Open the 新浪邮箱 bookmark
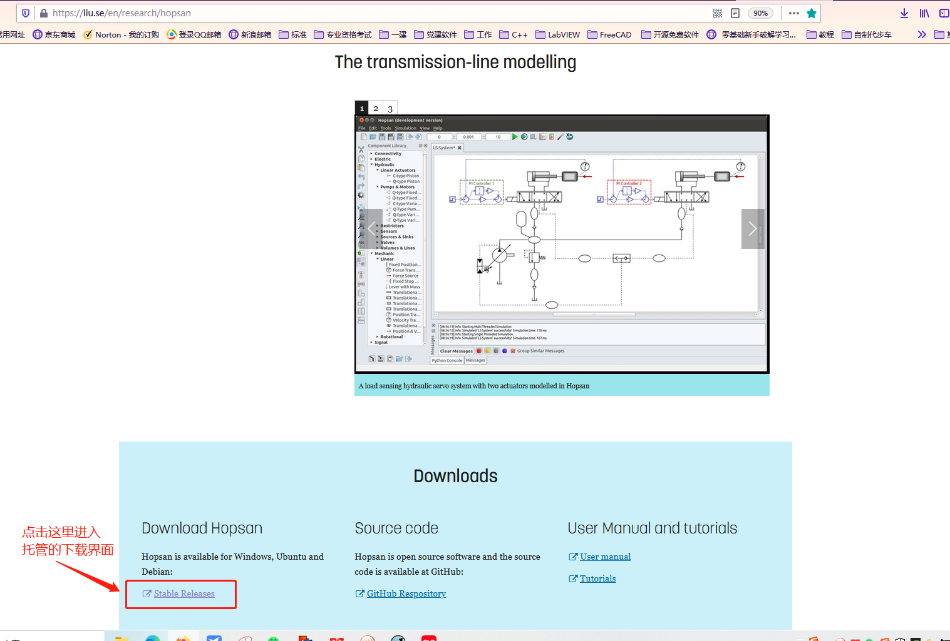 pos(250,34)
